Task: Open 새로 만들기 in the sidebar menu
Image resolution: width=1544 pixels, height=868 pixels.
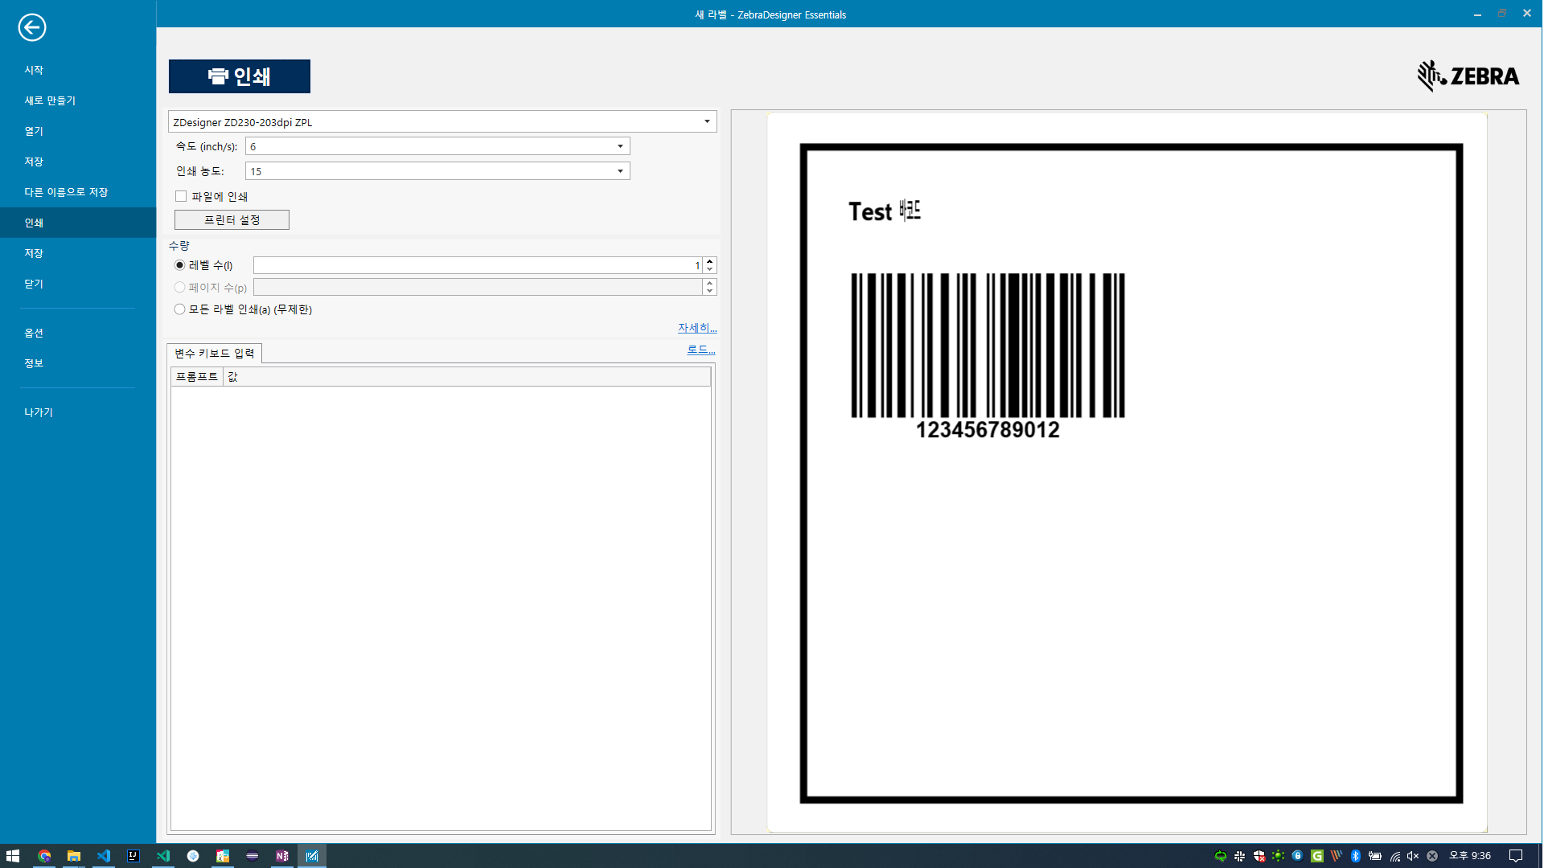Action: click(50, 100)
